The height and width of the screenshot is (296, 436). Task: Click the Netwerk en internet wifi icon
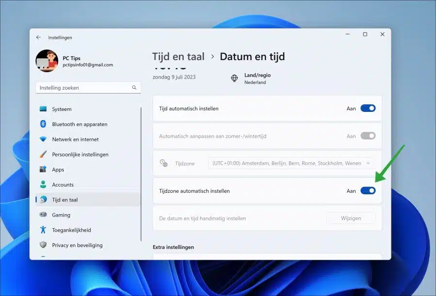(43, 139)
